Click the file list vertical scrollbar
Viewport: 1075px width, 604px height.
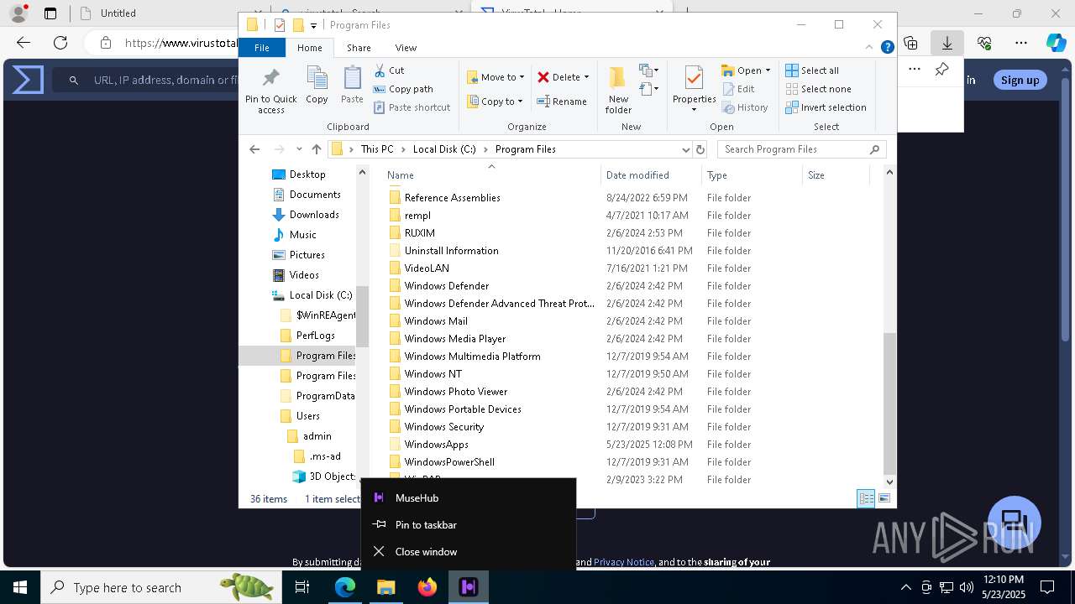(x=889, y=404)
